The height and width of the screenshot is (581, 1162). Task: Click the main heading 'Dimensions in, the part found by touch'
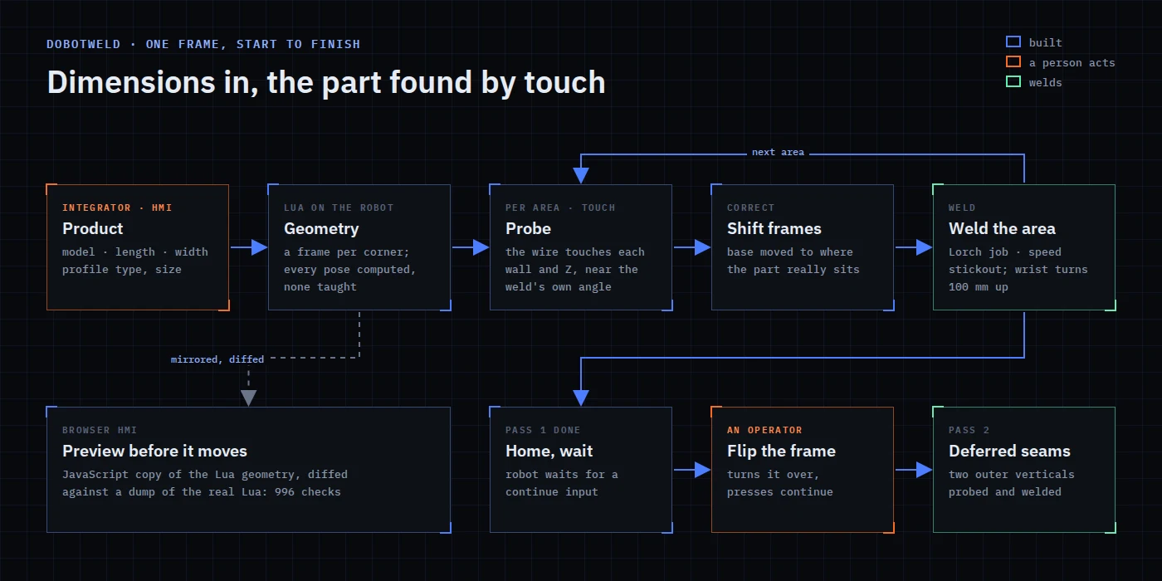(x=326, y=82)
